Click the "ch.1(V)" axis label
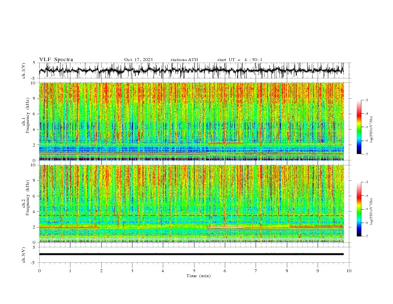Viewport: 393px width, 304px height. [x=24, y=71]
